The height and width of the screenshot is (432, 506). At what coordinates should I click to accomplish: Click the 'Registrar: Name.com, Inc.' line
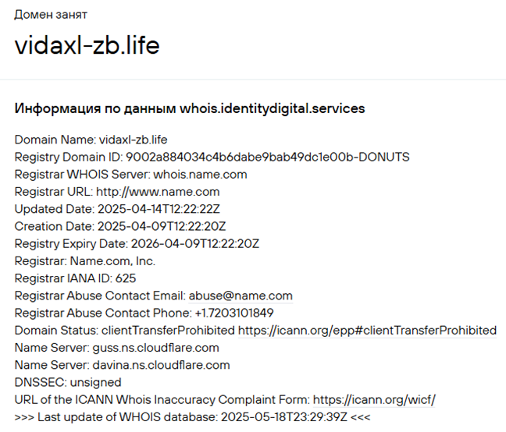coord(85,261)
